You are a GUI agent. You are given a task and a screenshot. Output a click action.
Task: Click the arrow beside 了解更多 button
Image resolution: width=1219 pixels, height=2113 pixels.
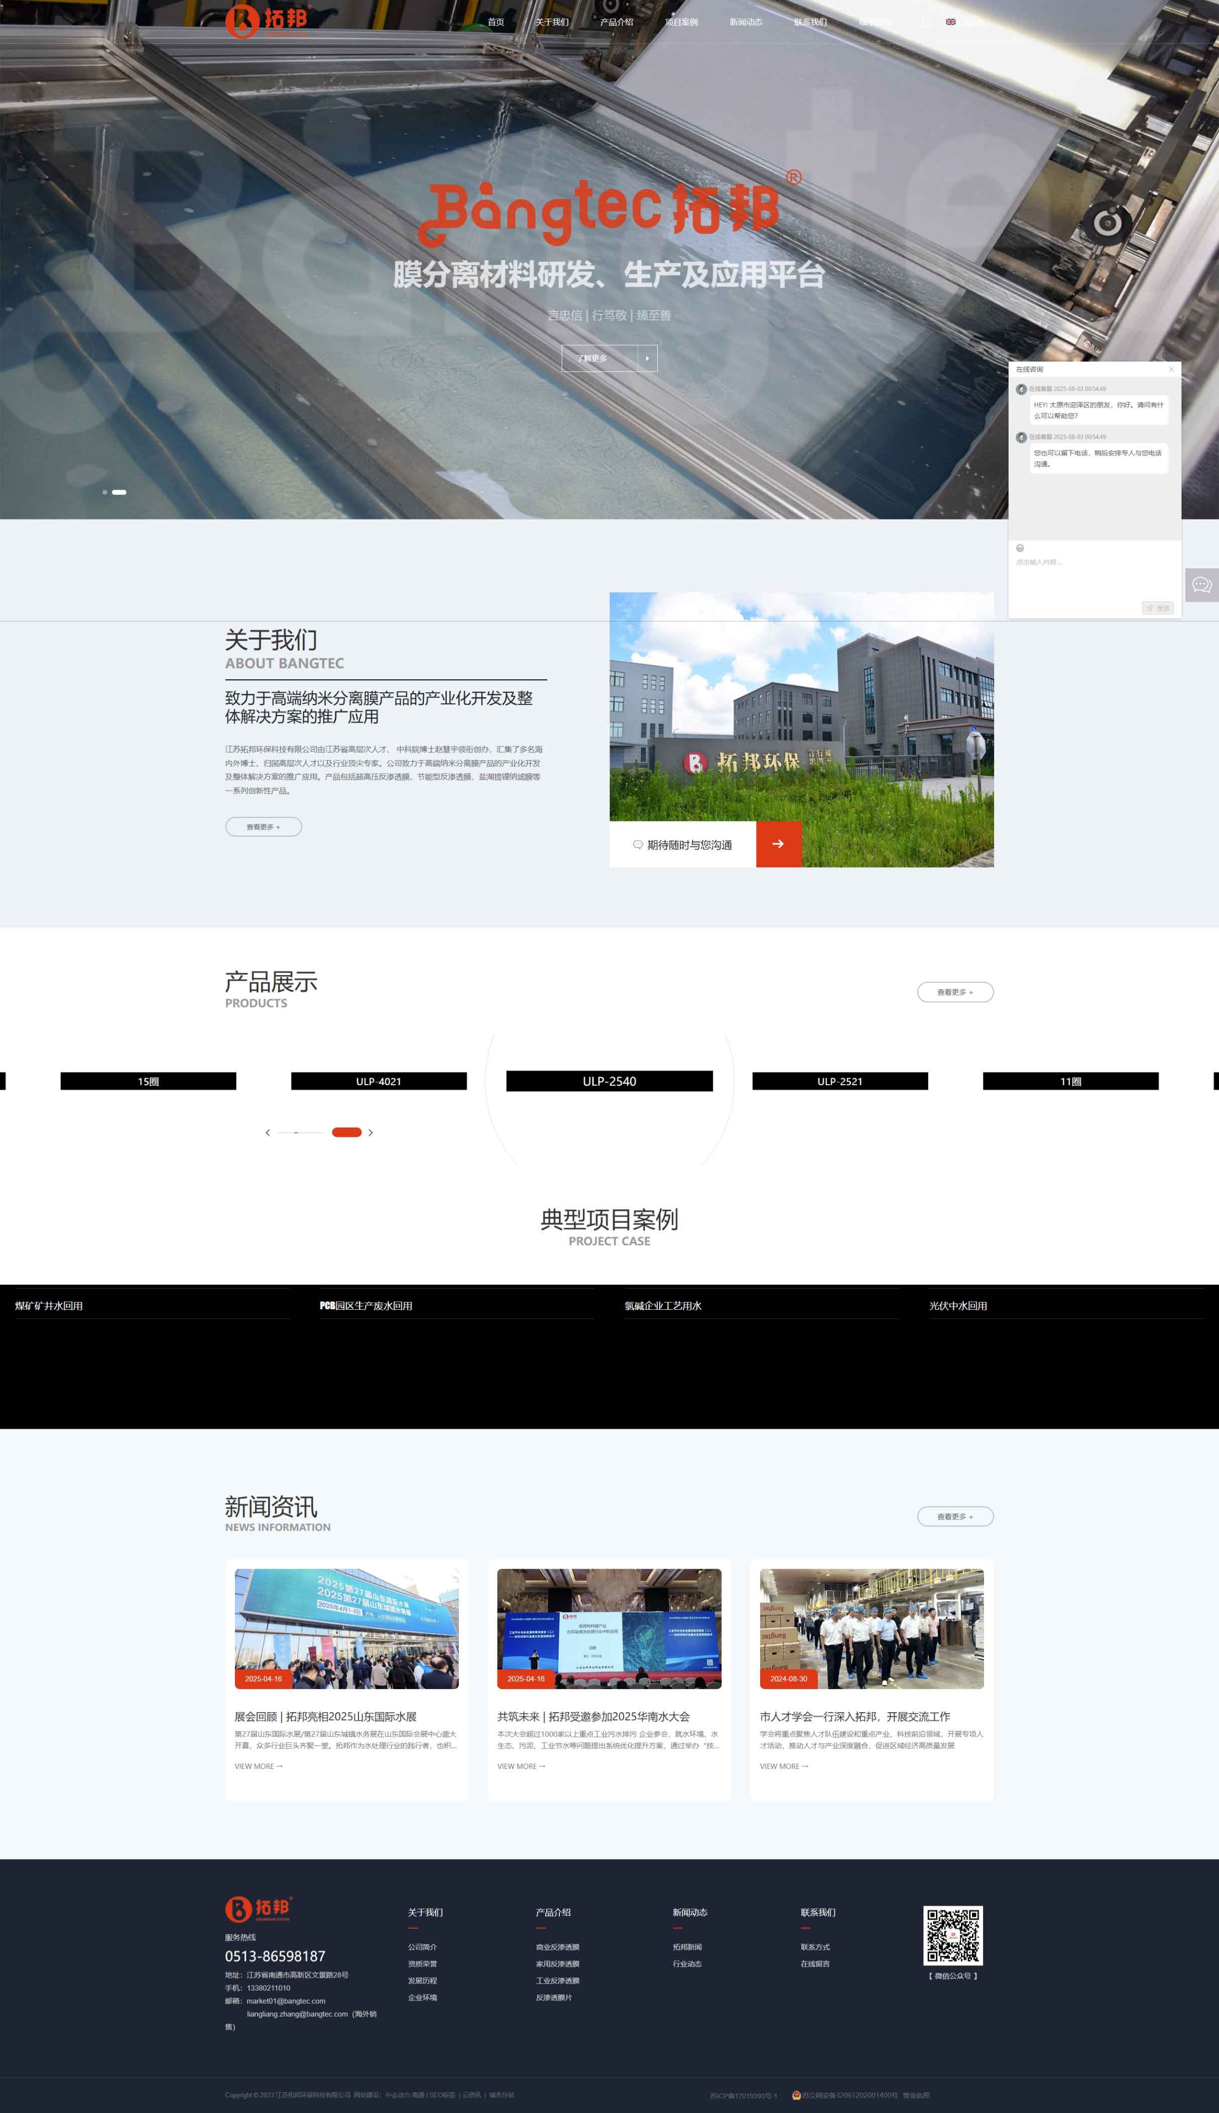[x=647, y=358]
